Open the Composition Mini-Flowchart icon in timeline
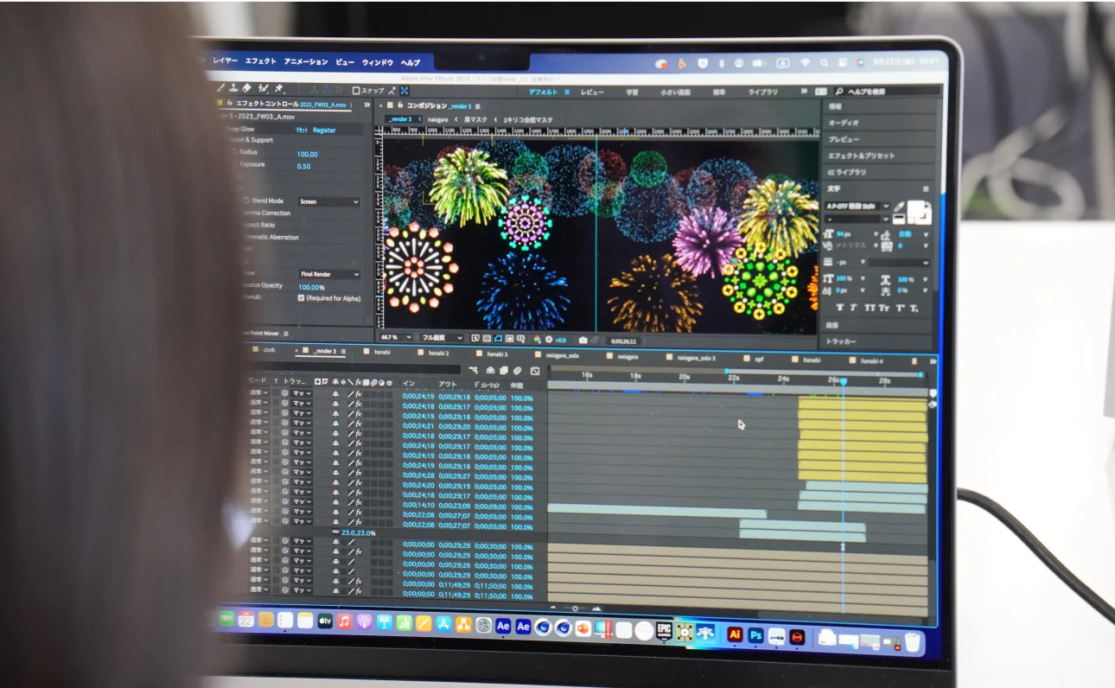 click(473, 370)
